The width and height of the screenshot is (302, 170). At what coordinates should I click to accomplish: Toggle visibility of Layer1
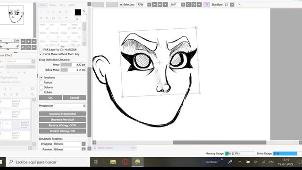coord(1,133)
